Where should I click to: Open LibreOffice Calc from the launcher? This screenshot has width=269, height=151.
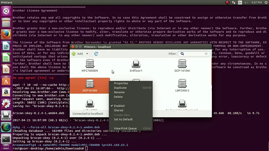pos(6,58)
